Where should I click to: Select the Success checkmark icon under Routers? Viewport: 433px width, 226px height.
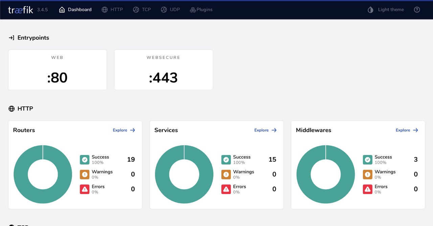coord(84,159)
